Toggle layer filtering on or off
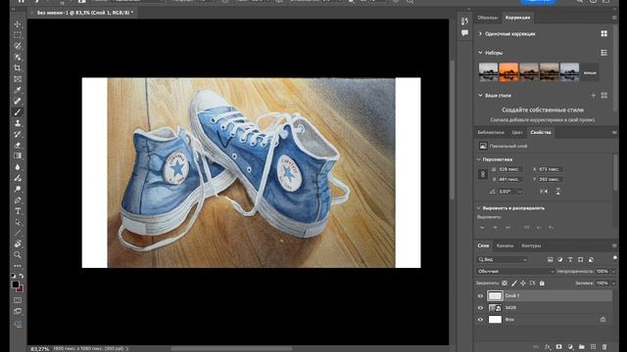Image resolution: width=627 pixels, height=352 pixels. point(614,258)
